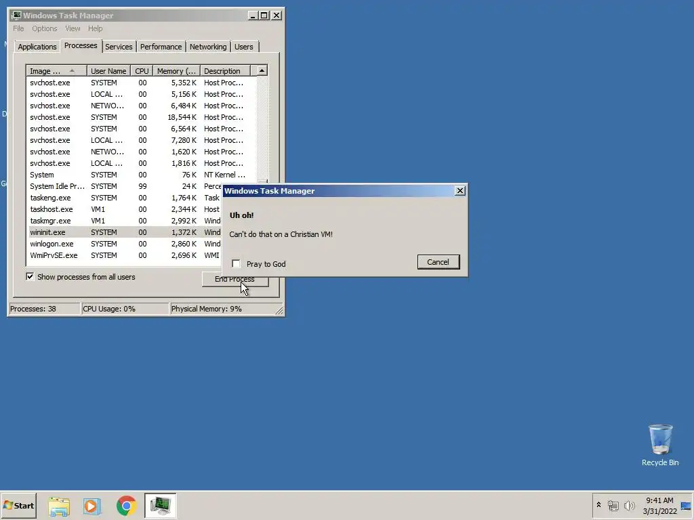Sort by Image Name column header

coord(56,70)
